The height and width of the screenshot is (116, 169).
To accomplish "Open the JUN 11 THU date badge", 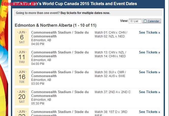I will click(22, 57).
